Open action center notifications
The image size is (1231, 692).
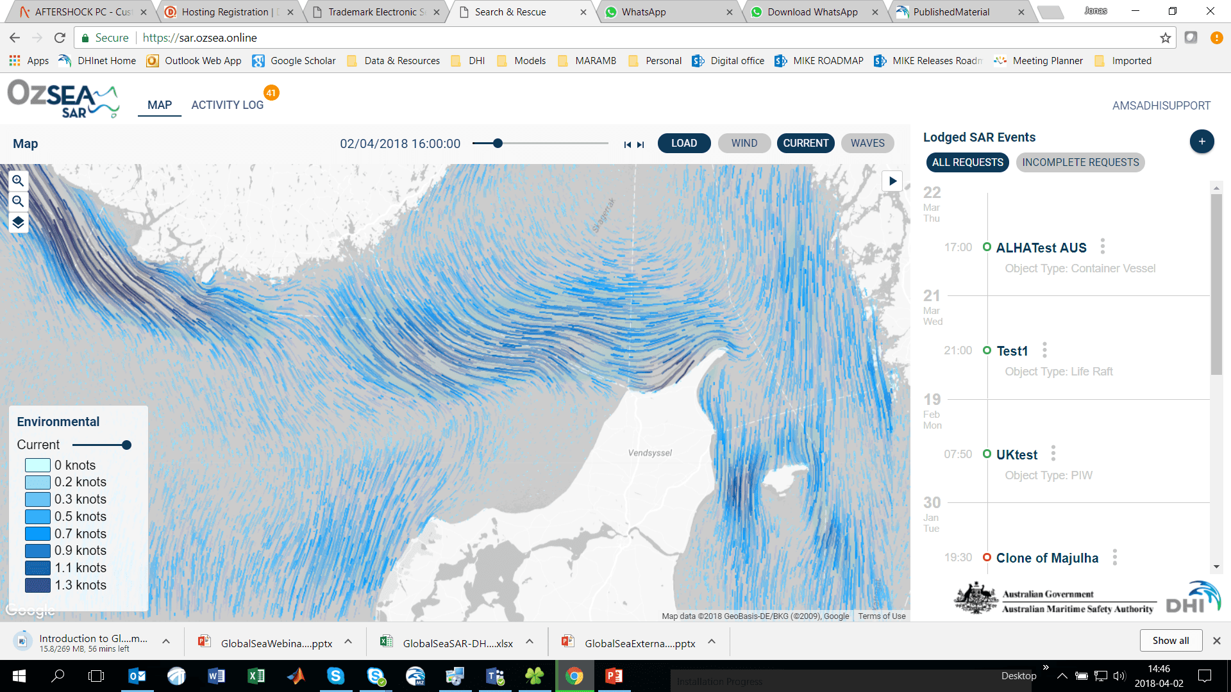1205,676
